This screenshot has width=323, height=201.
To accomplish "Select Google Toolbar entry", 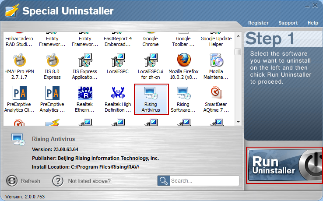I will 183,41.
